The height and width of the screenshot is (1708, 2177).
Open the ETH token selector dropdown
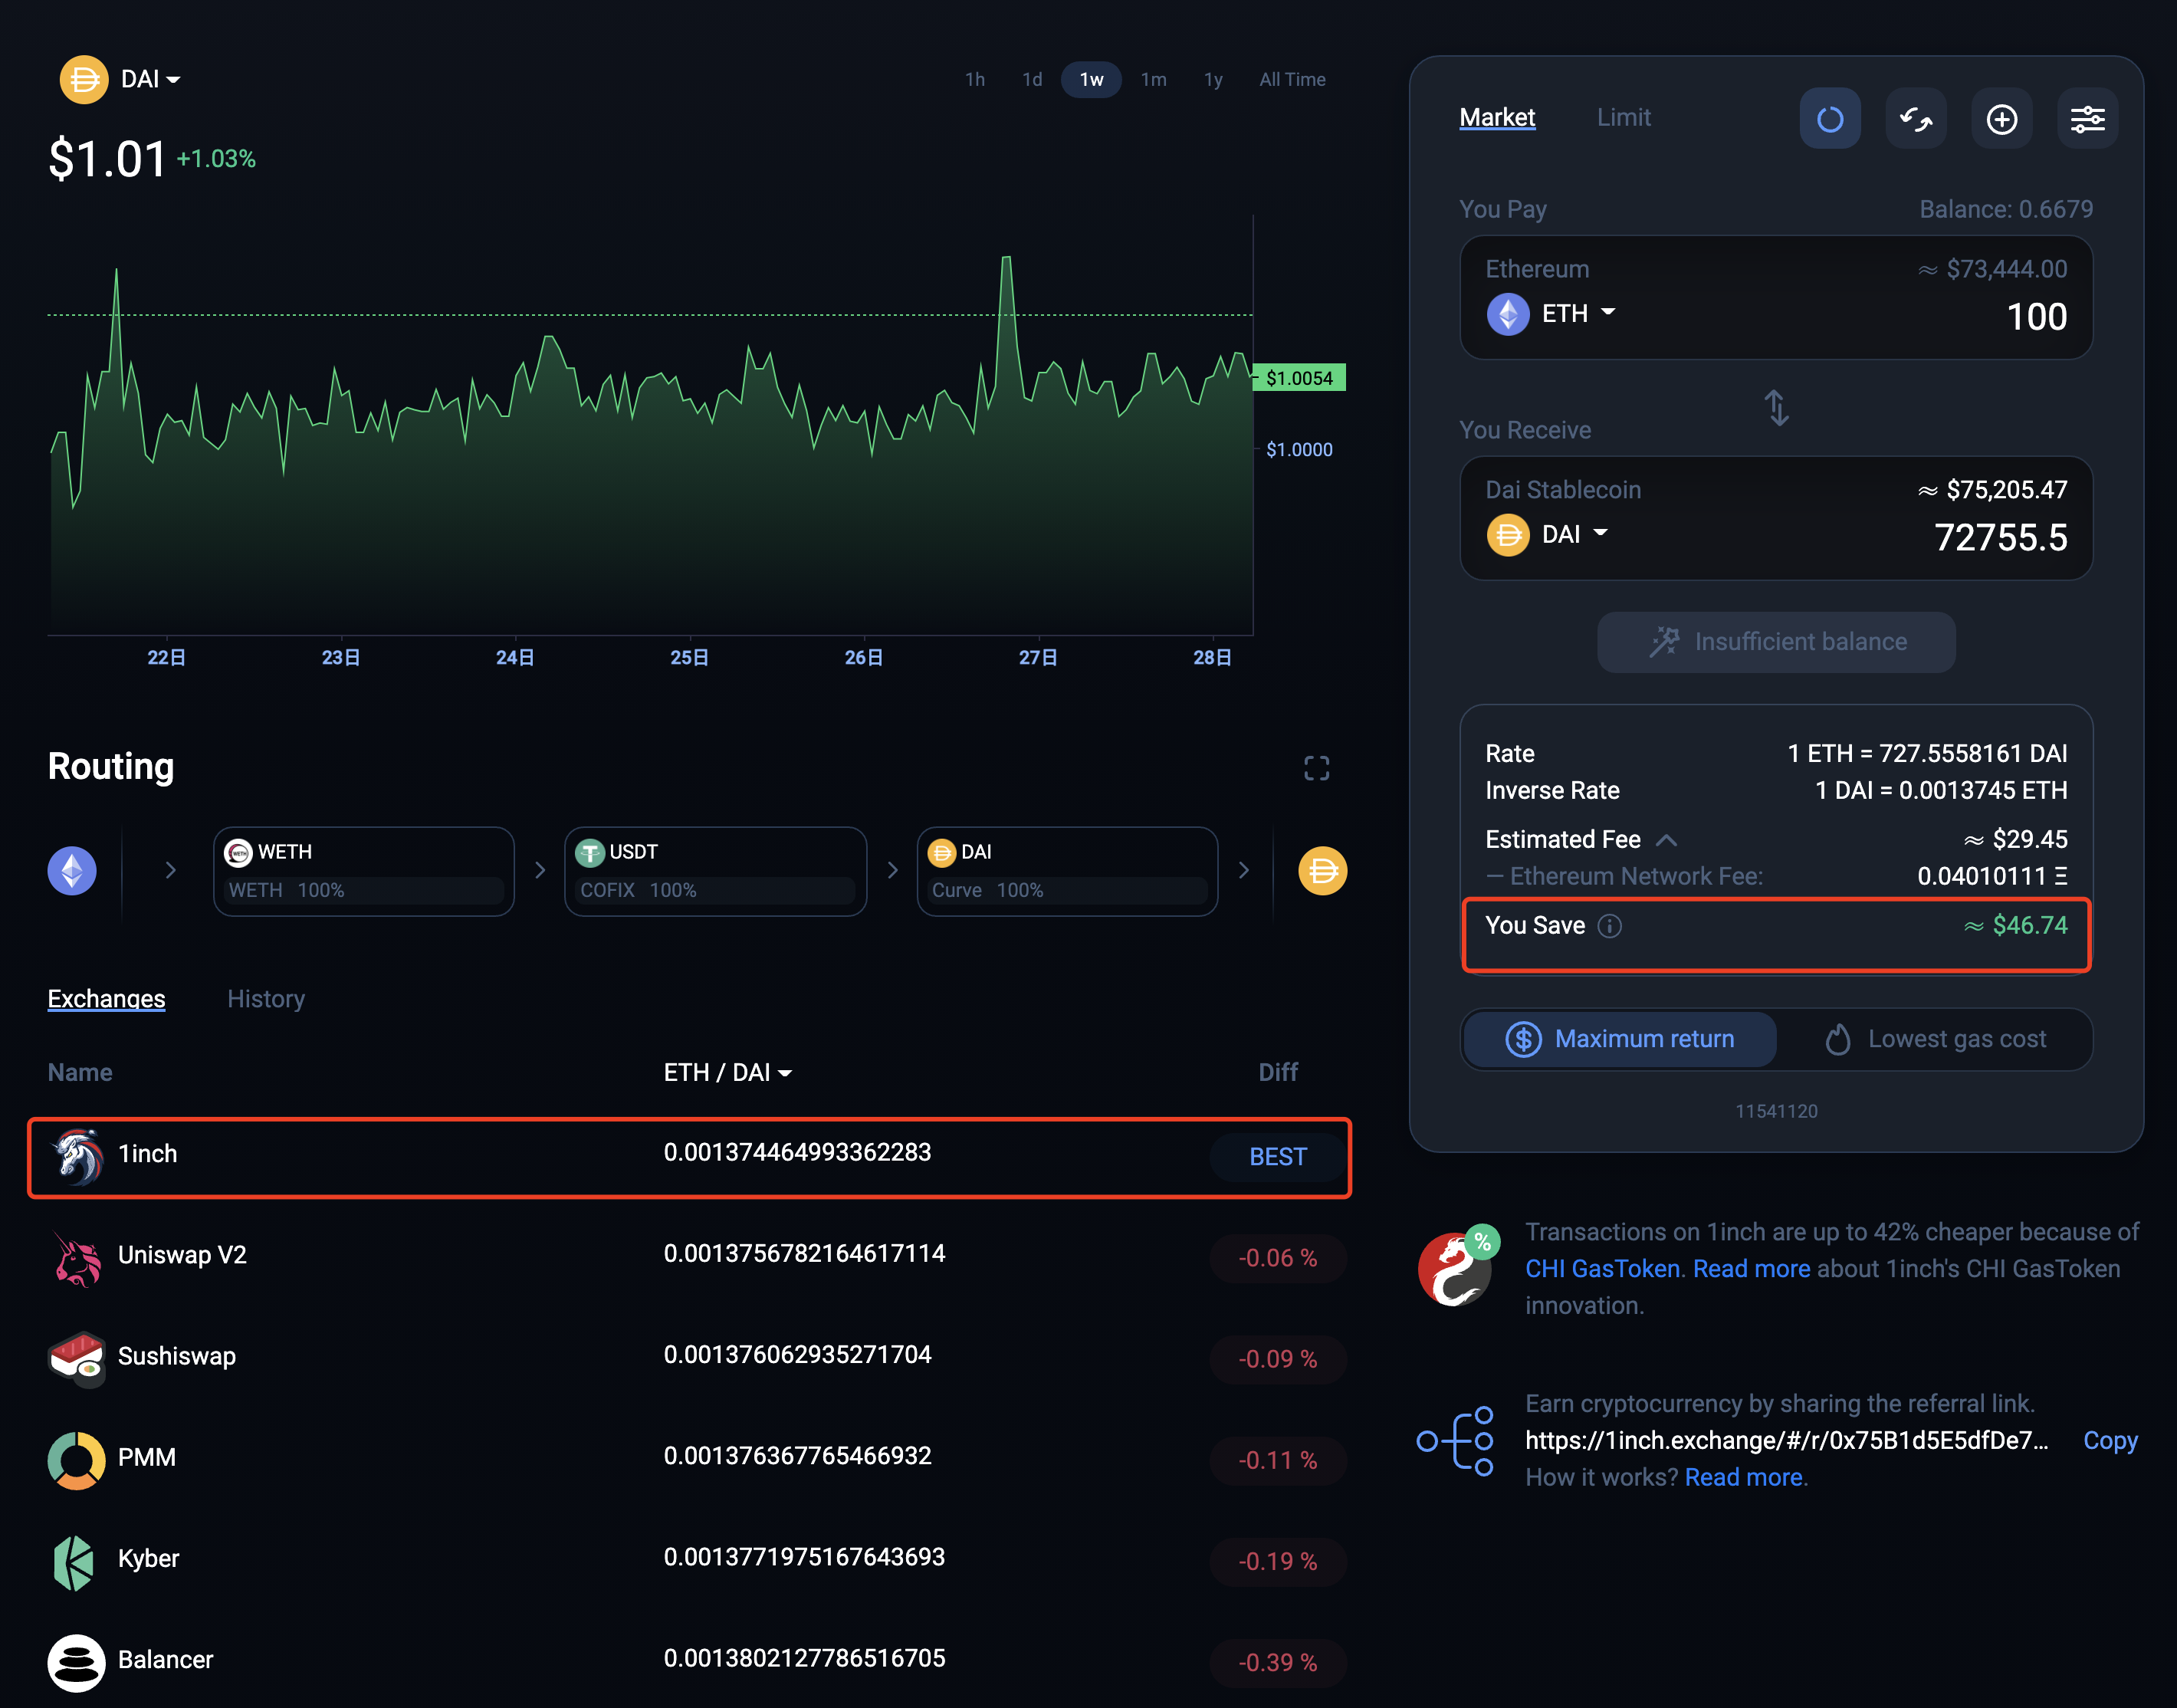1578,314
